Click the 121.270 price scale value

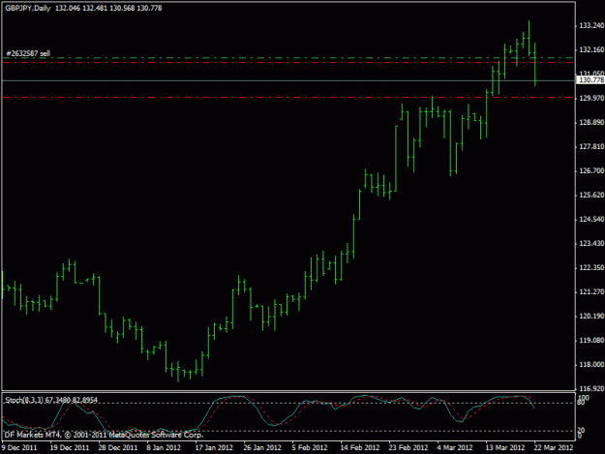click(591, 292)
